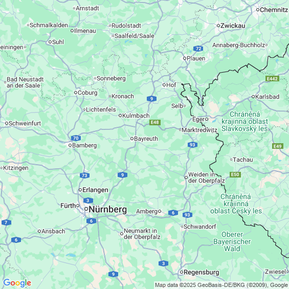Select the A7 shield at left edge
289x289 pixels.
(x=6, y=223)
